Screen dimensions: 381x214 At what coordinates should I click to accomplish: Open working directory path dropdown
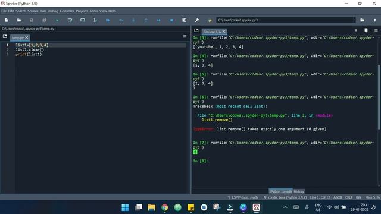click(354, 20)
